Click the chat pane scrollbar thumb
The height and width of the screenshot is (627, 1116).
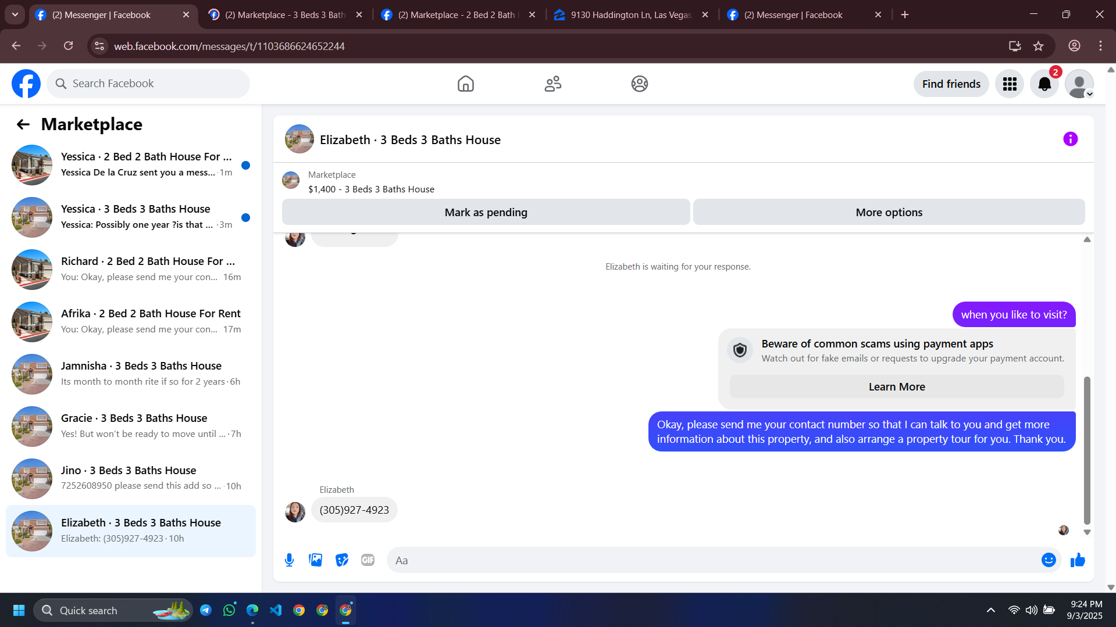coord(1087,450)
